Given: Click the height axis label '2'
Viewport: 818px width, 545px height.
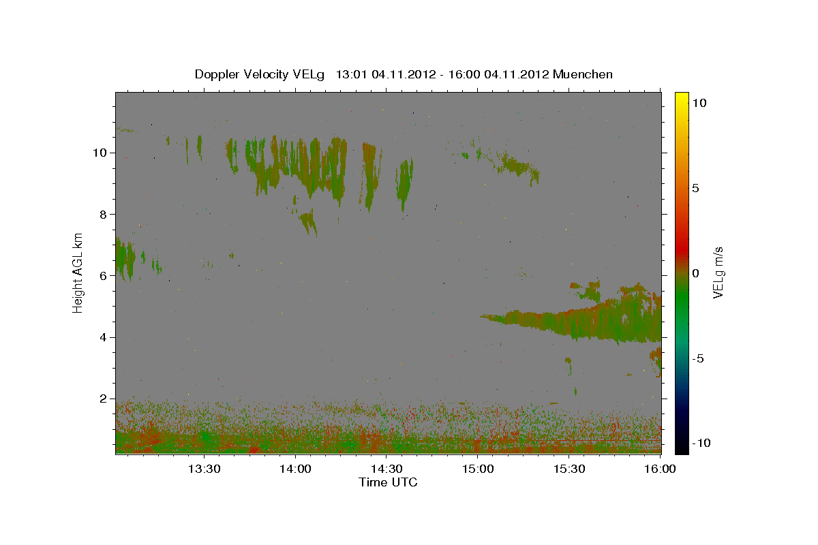Looking at the screenshot, I should coord(104,399).
